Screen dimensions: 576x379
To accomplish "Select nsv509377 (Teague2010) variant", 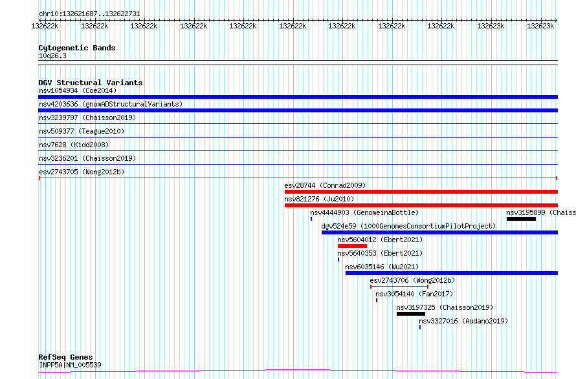I will [x=82, y=131].
